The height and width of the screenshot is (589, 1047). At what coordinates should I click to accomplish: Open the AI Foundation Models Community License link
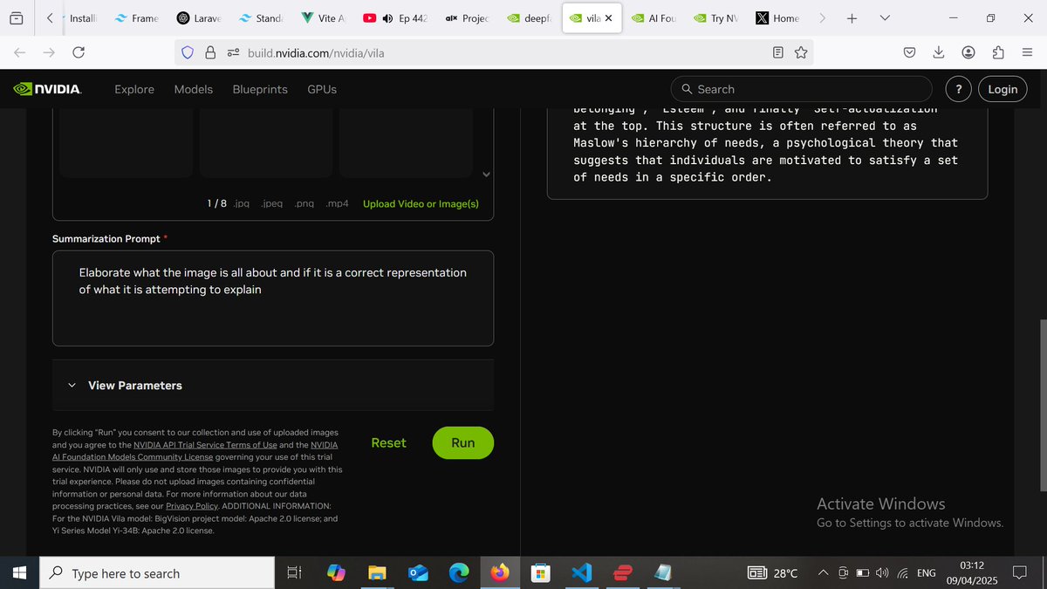[133, 456]
